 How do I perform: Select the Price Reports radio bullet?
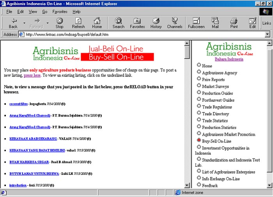coord(199,79)
